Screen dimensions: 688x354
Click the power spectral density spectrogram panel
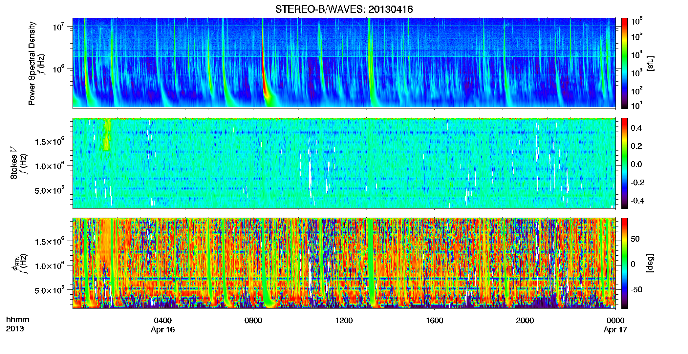pyautogui.click(x=344, y=63)
